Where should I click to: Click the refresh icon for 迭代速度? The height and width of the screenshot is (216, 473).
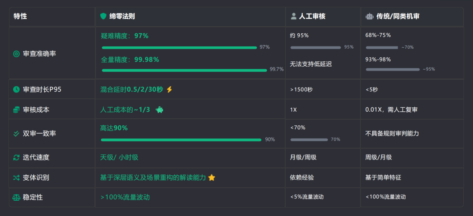coord(16,157)
